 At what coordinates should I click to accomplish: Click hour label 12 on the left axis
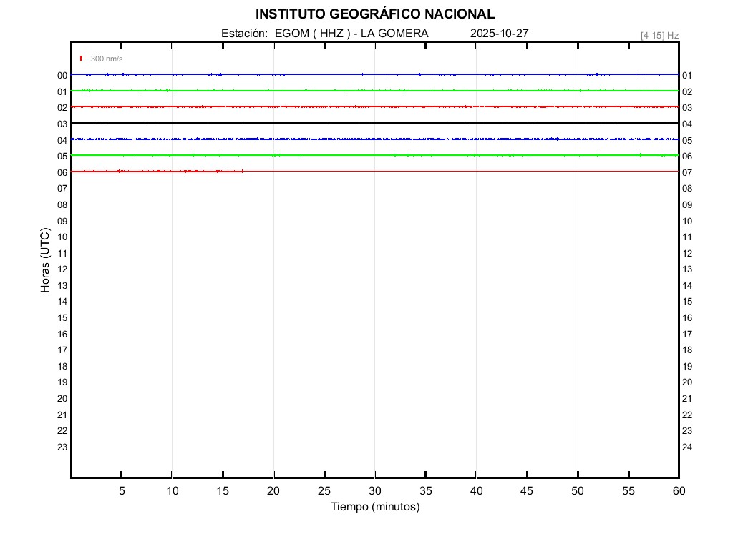point(62,269)
